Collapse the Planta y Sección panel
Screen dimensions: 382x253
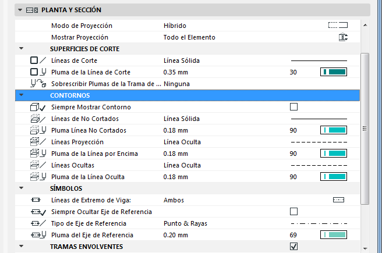(21, 10)
